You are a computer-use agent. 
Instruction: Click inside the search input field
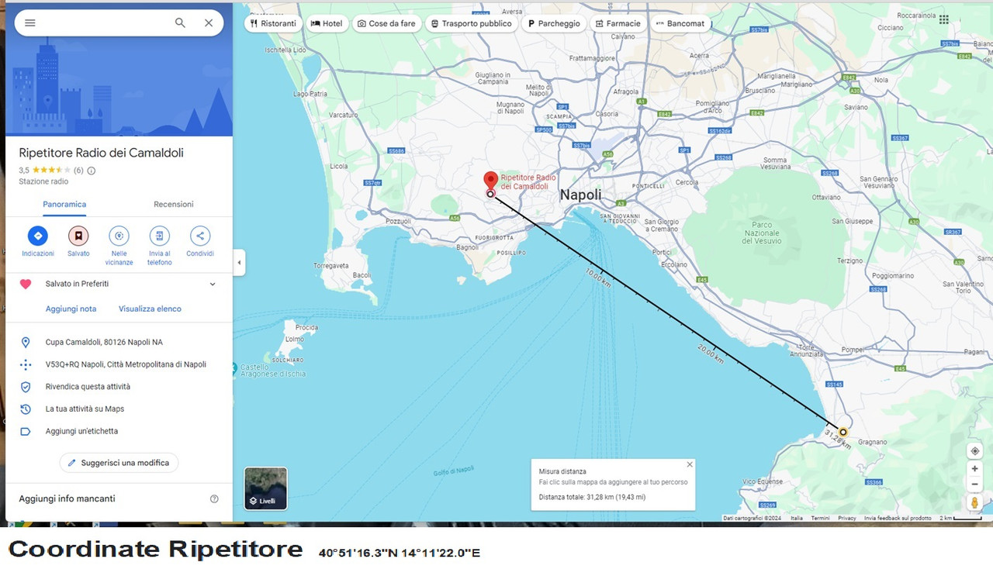[105, 22]
